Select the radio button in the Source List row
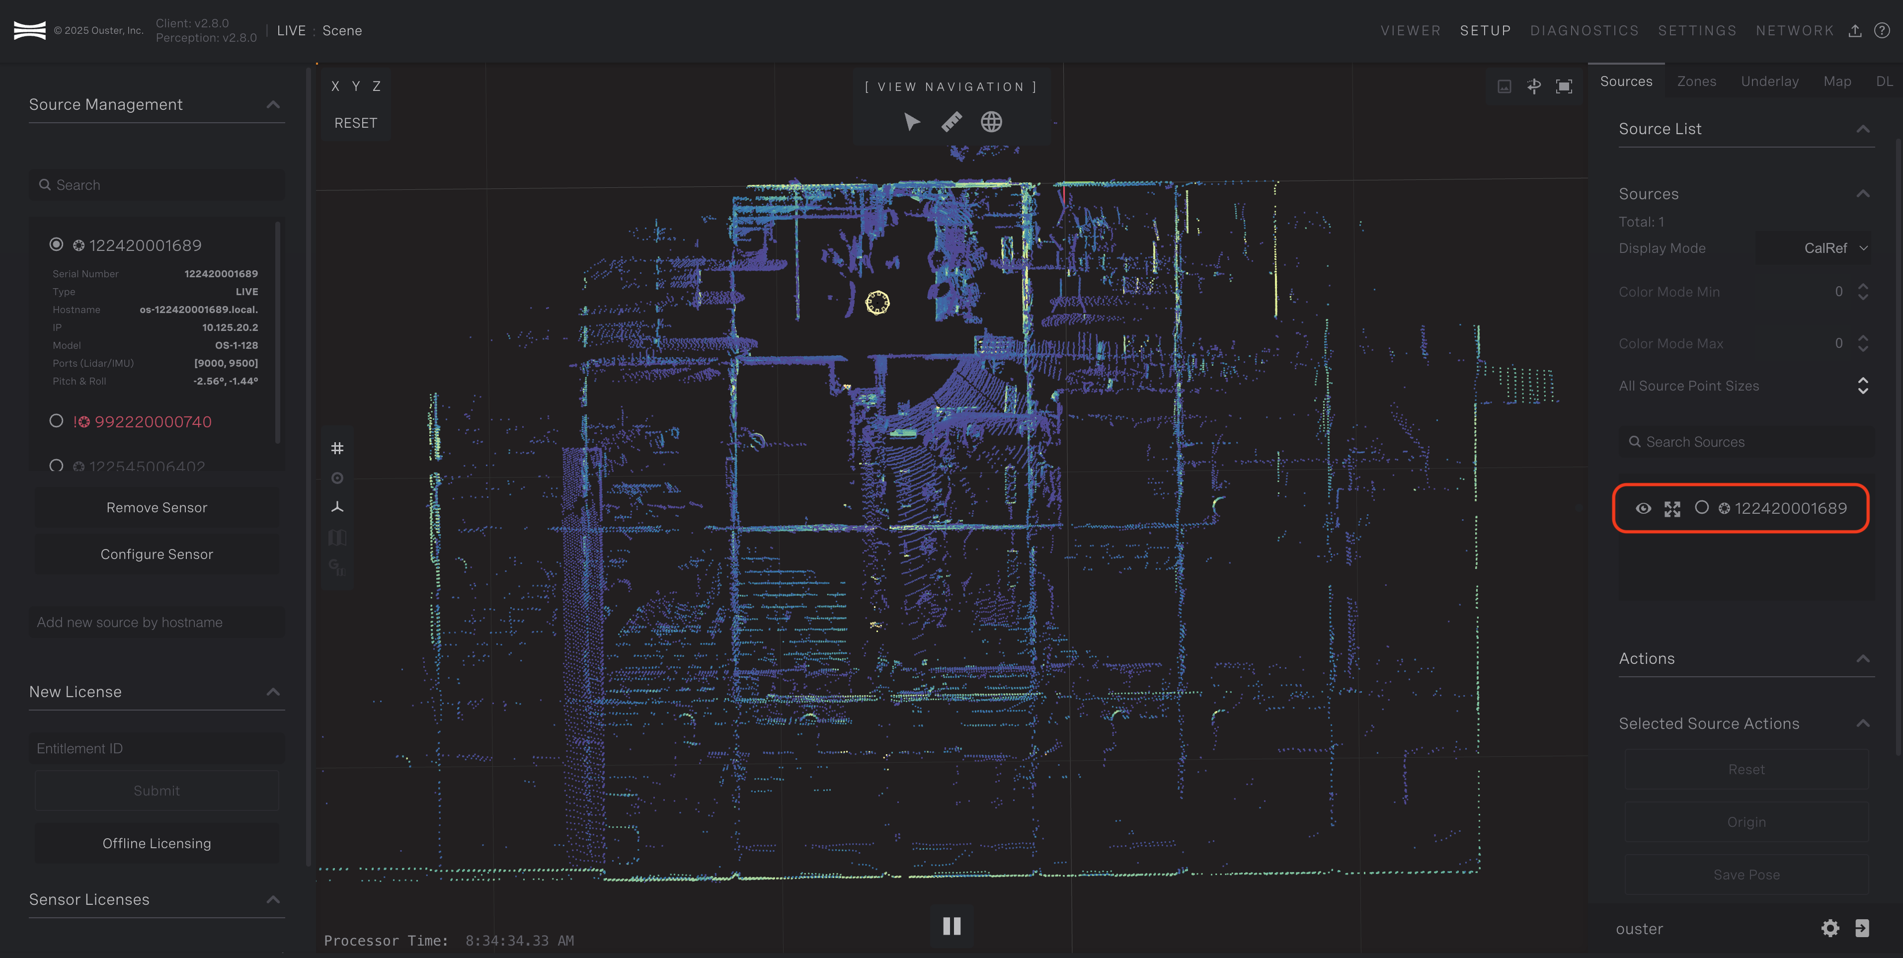Screen dimensions: 1903x958 point(1701,507)
